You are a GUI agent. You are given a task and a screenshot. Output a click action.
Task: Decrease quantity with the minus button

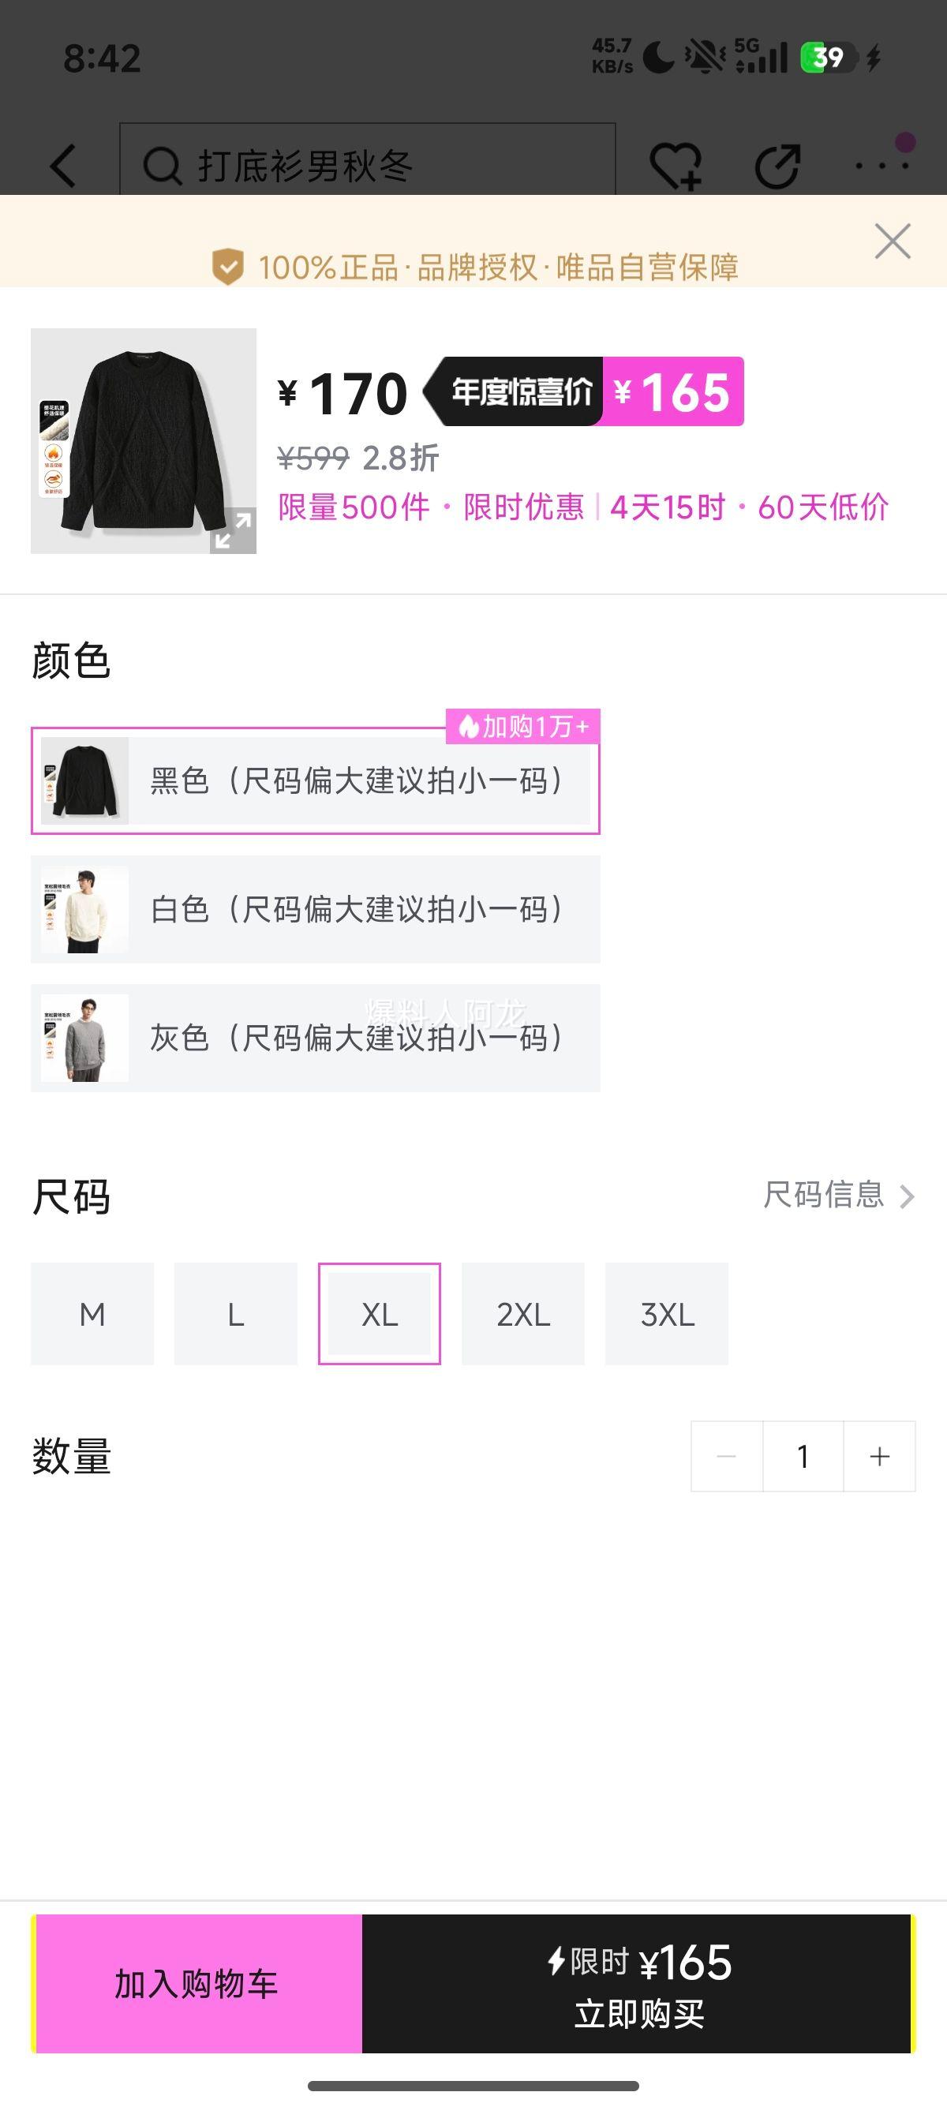pos(726,1456)
